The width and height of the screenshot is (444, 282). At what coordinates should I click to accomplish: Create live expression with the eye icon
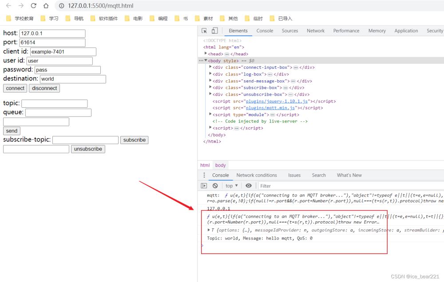tap(249, 186)
